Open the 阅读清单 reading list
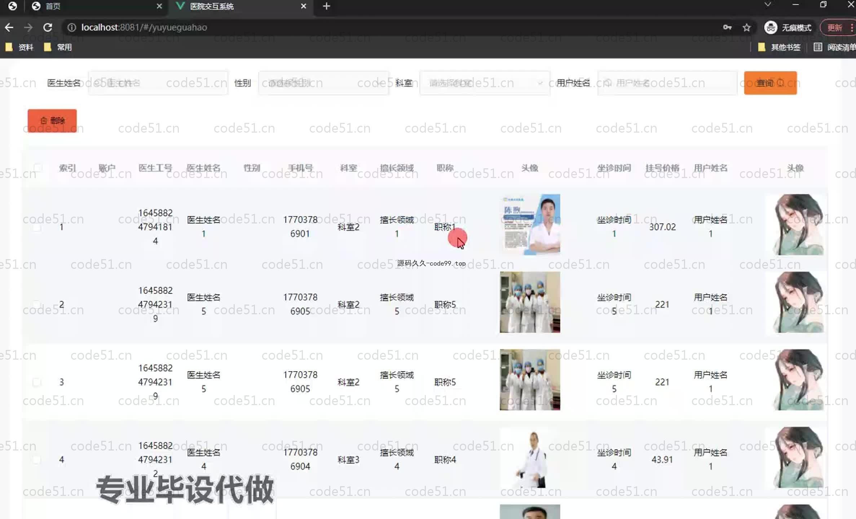Image resolution: width=856 pixels, height=519 pixels. [834, 47]
